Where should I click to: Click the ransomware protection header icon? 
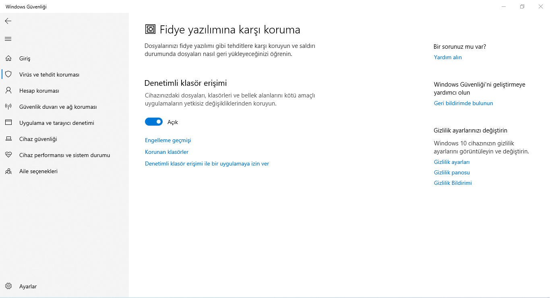pyautogui.click(x=150, y=29)
